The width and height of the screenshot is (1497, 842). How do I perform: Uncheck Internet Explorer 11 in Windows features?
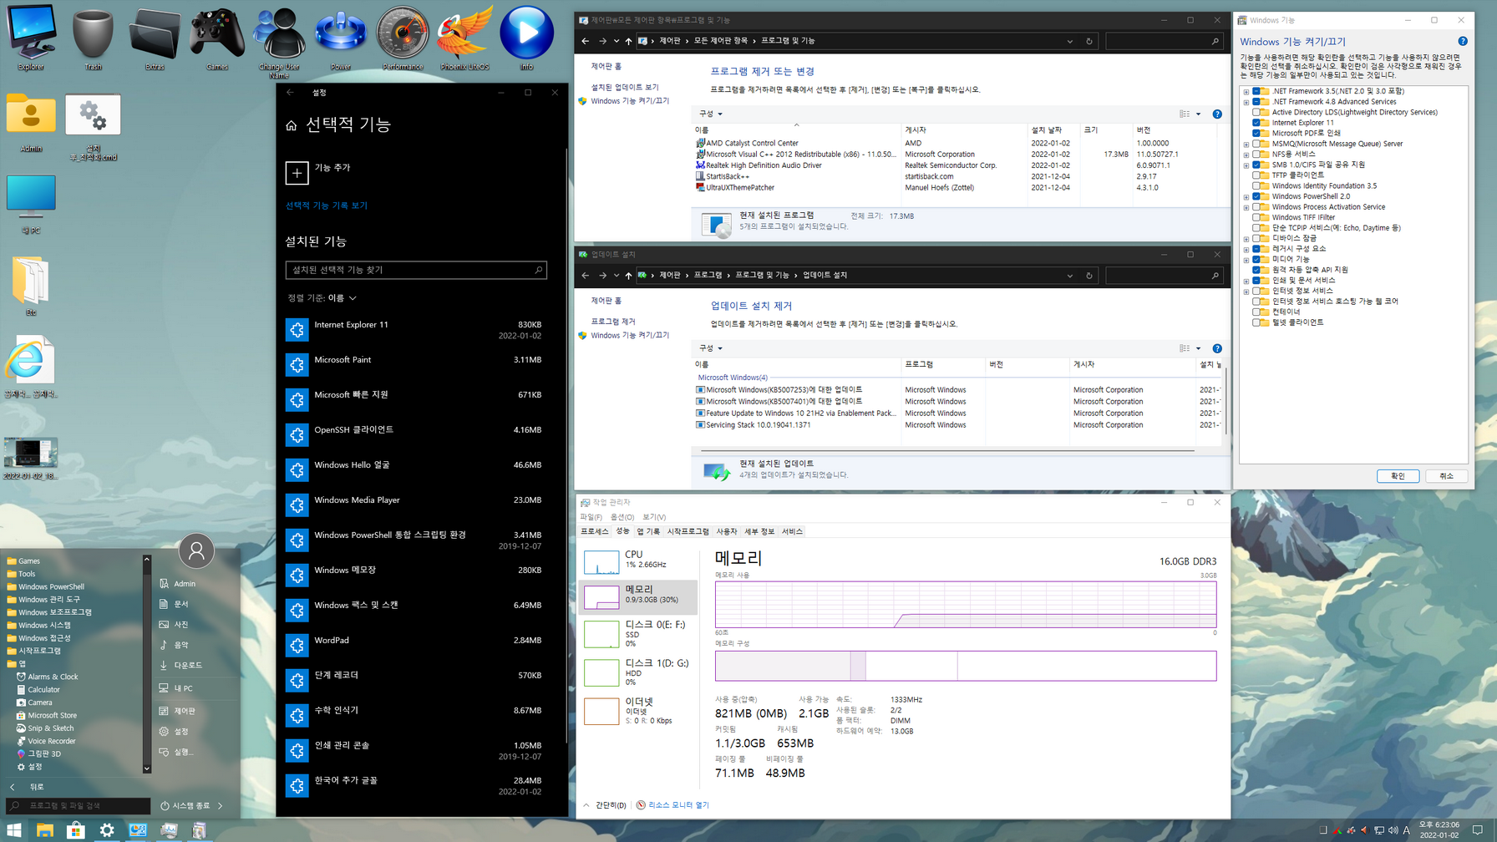click(x=1256, y=123)
